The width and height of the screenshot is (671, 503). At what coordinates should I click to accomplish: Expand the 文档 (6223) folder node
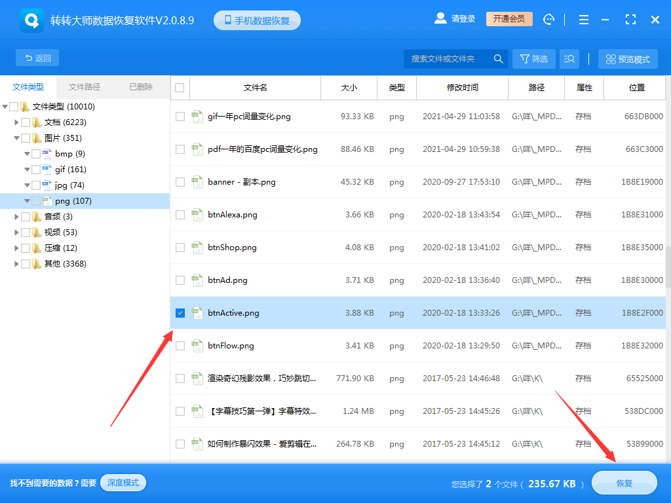coord(16,122)
